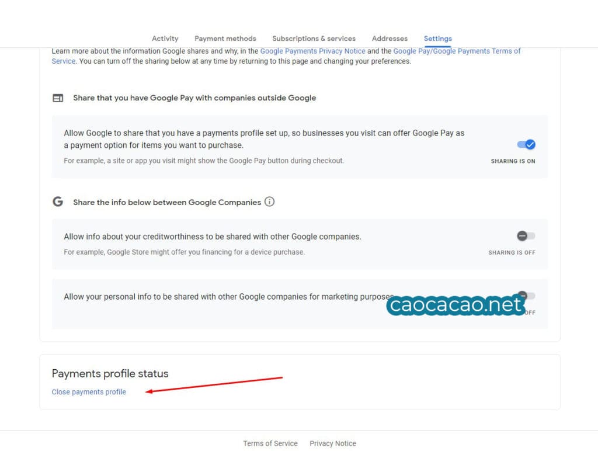Click 'Payments profile status' heading
The height and width of the screenshot is (451, 598).
coord(110,373)
